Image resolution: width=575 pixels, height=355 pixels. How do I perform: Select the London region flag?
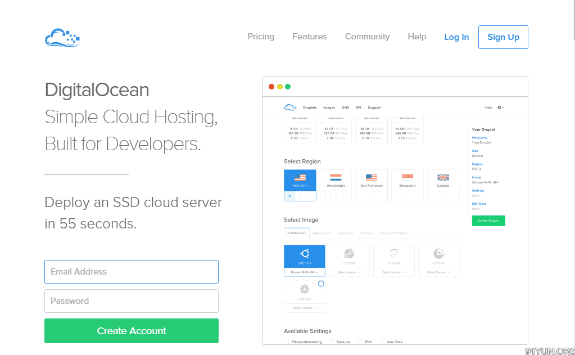(443, 178)
